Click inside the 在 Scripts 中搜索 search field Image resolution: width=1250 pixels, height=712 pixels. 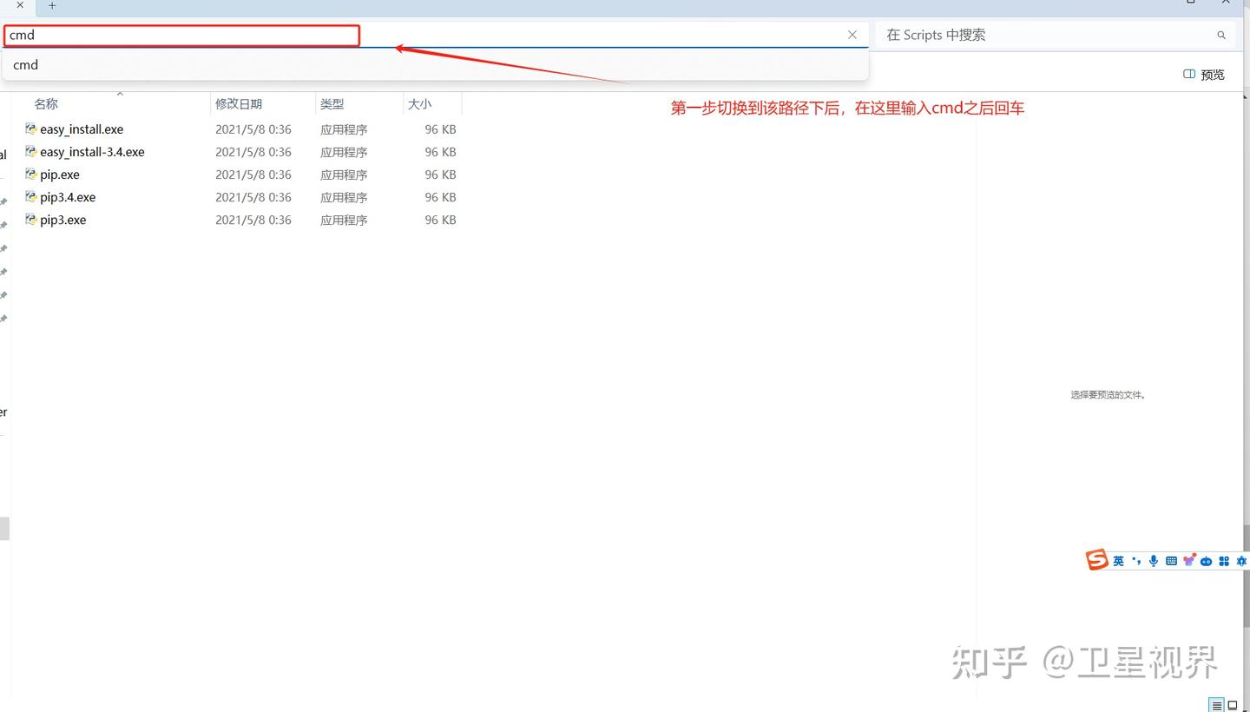[x=998, y=35]
